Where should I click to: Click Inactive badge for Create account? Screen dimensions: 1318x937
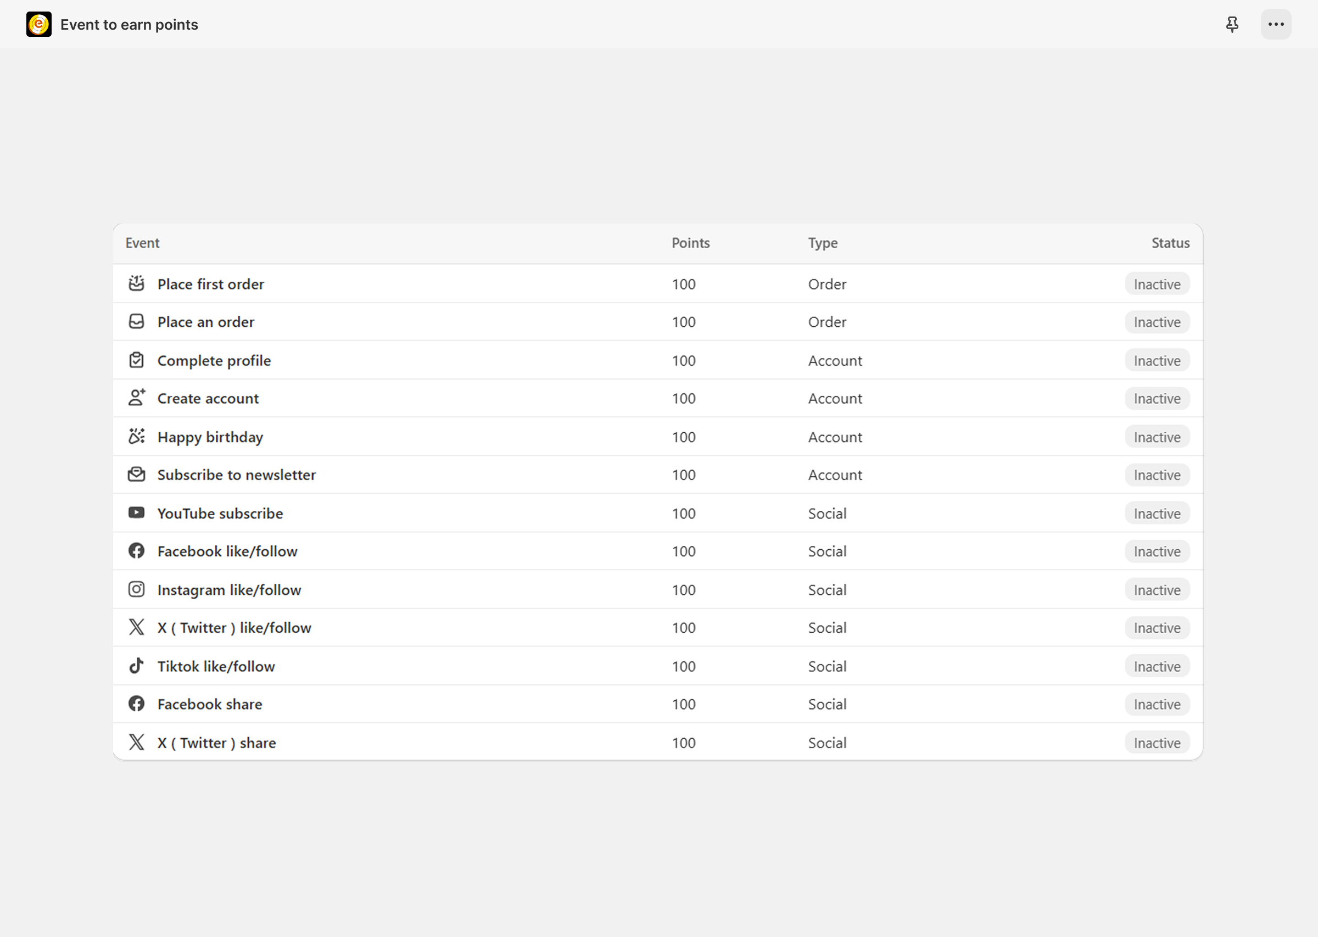tap(1157, 399)
